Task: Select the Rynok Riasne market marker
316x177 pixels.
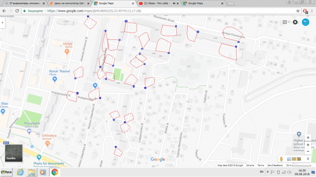Action: [x=55, y=79]
